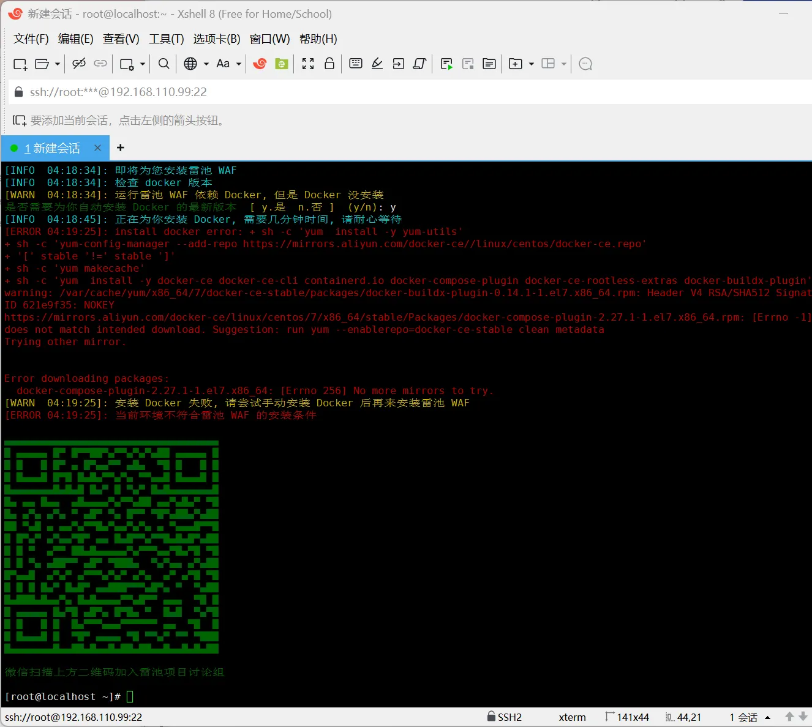The image size is (812, 727).
Task: Click the green QR code in terminal
Action: pyautogui.click(x=111, y=547)
